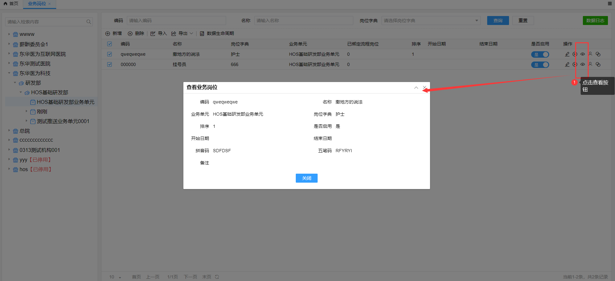Click the 名称 input field
Screen dimensions: 615x281
[x=303, y=21]
